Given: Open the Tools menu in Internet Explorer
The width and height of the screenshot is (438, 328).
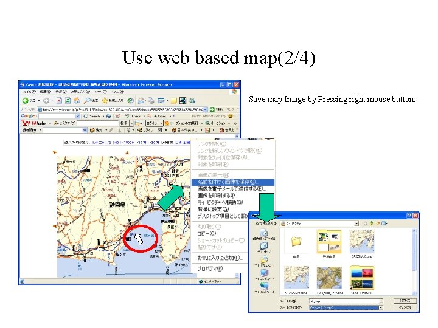Looking at the screenshot, I should tap(101, 91).
